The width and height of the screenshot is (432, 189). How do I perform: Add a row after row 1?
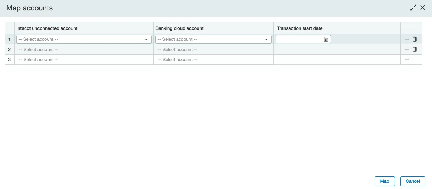pos(407,39)
